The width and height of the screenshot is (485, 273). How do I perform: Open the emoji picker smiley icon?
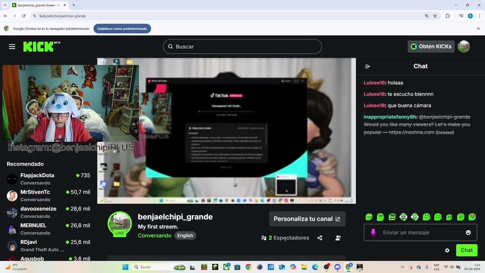tap(468, 232)
